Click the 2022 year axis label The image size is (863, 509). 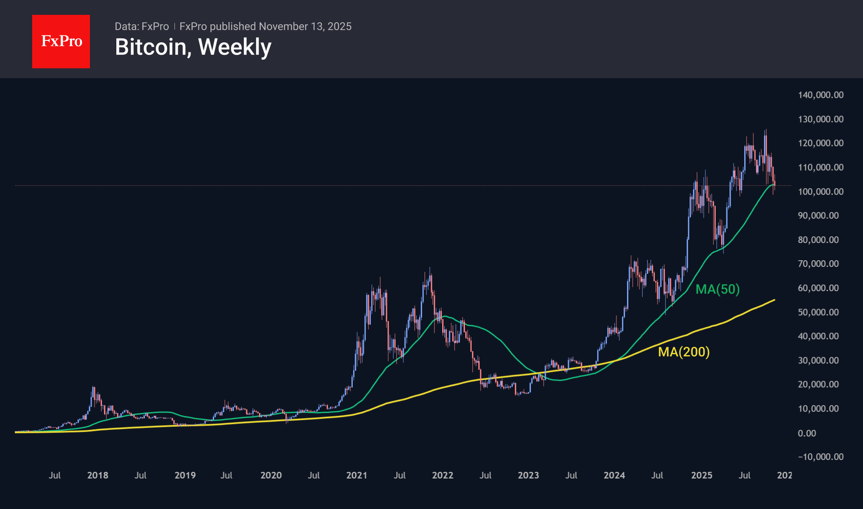click(x=443, y=475)
